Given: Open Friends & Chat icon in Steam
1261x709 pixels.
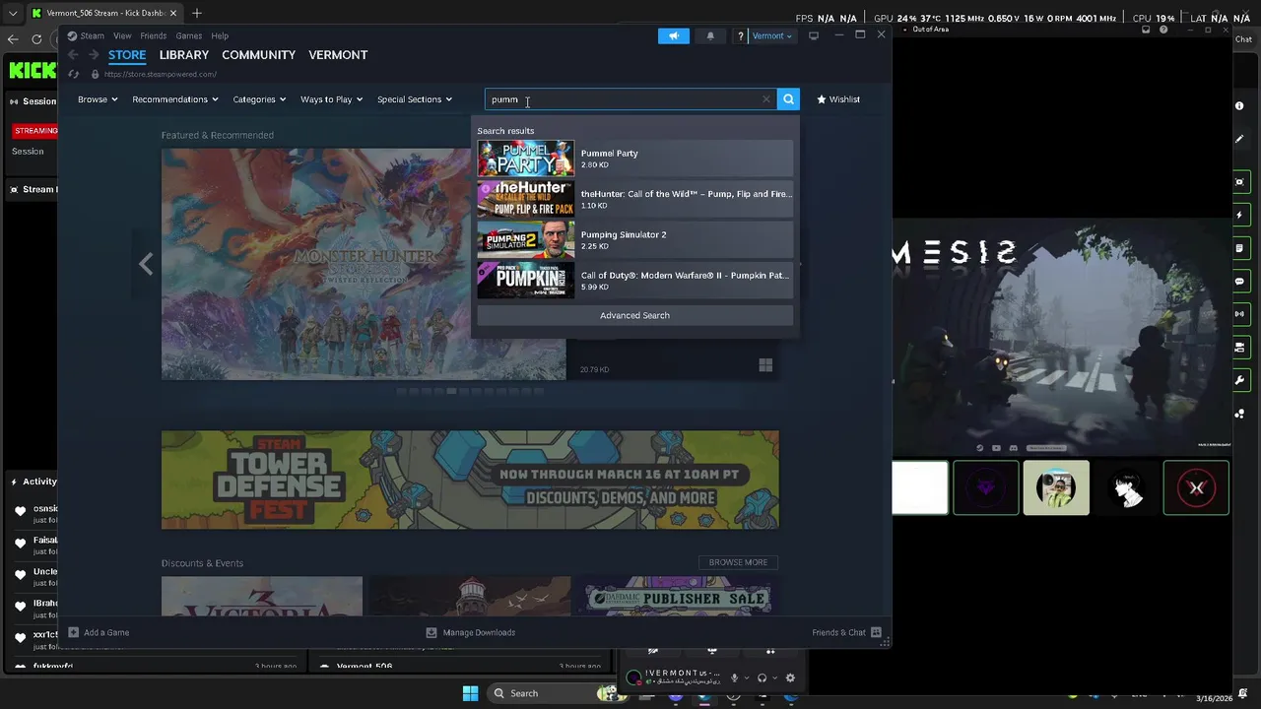Looking at the screenshot, I should coord(876,632).
